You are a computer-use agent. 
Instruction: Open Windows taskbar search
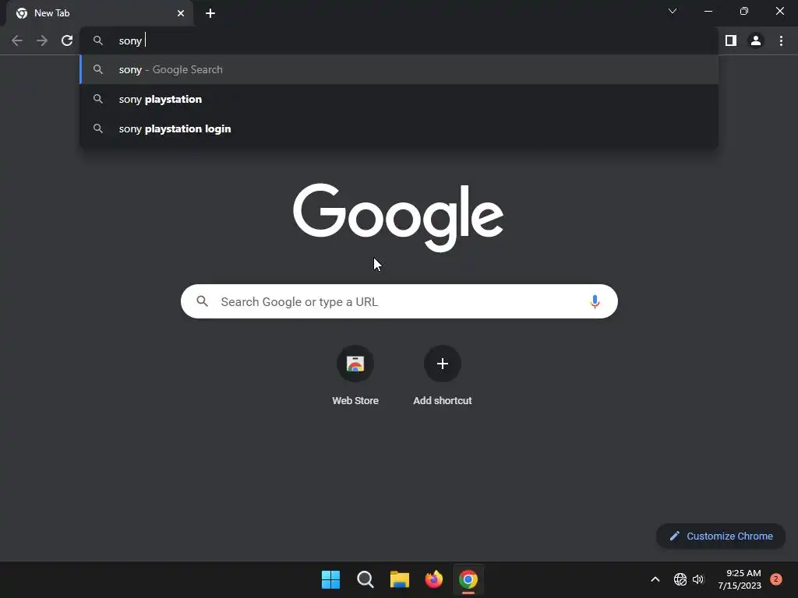(x=365, y=579)
